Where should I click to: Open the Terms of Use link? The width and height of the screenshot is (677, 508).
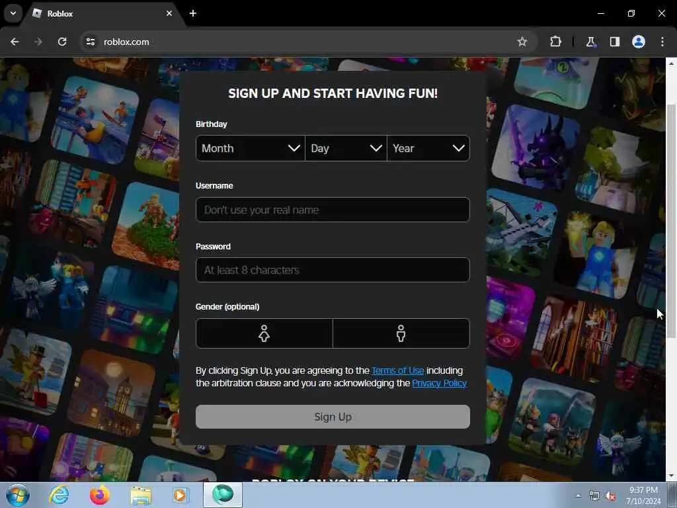coord(397,370)
